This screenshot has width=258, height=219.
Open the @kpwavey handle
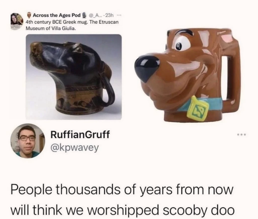pos(75,148)
